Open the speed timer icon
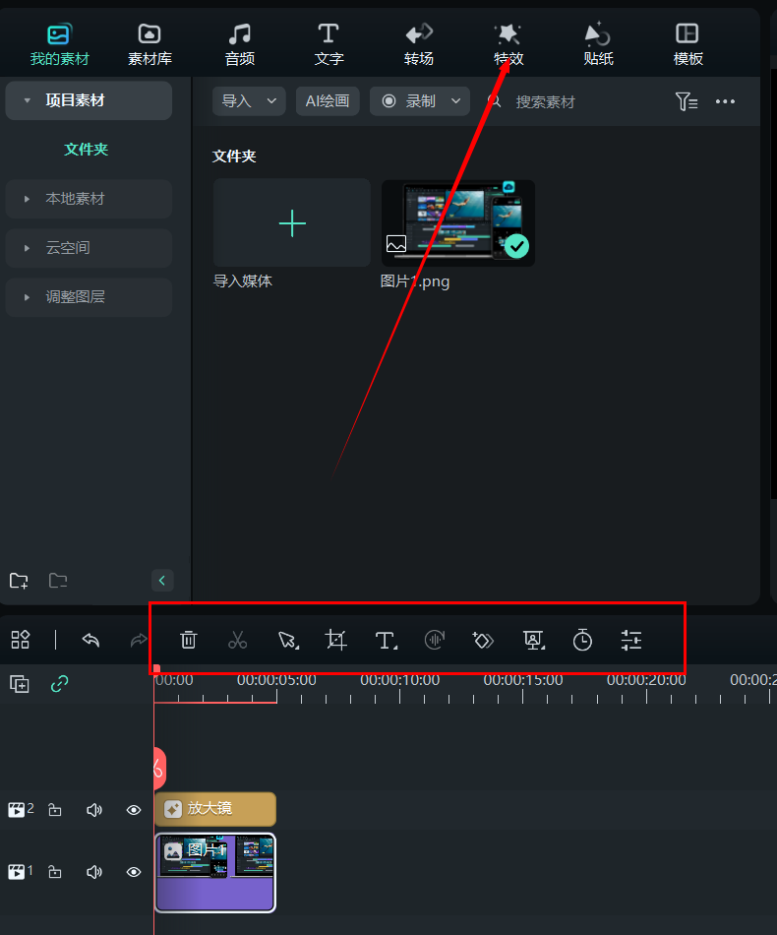 [582, 640]
